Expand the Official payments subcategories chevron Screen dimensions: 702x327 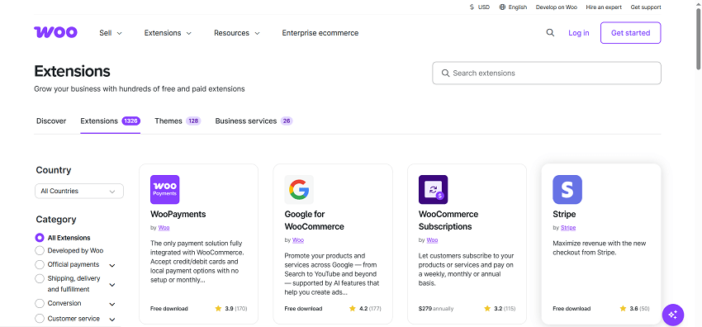point(112,265)
